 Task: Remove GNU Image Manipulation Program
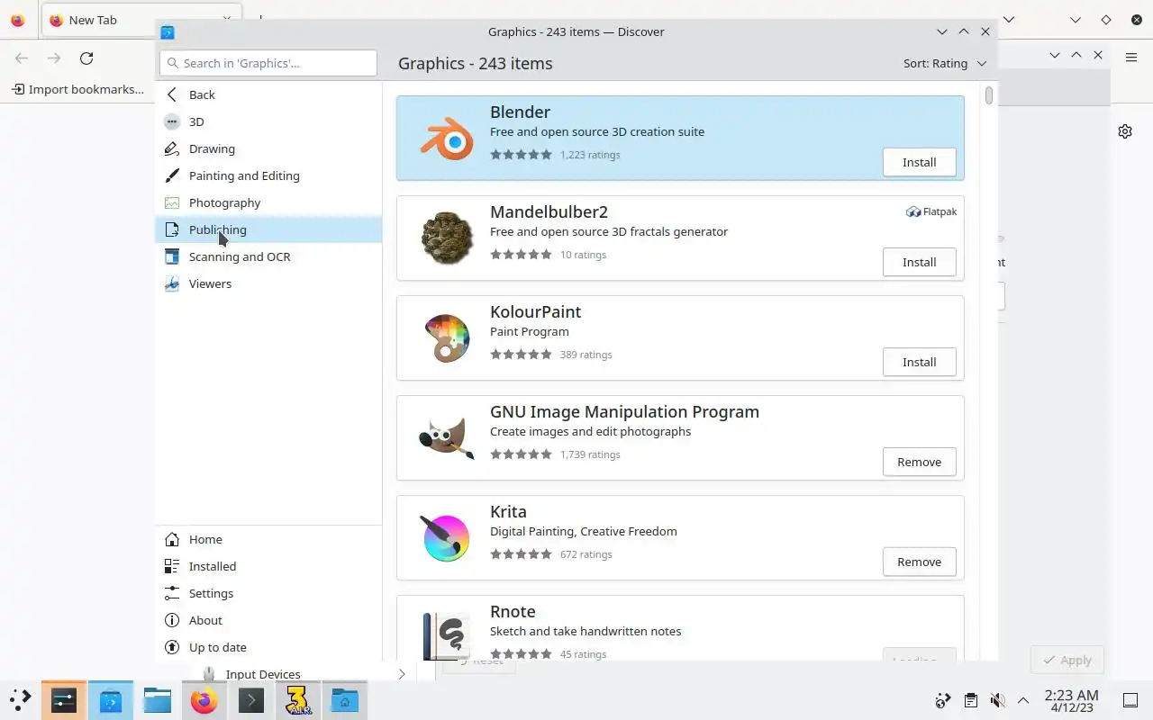(x=919, y=463)
